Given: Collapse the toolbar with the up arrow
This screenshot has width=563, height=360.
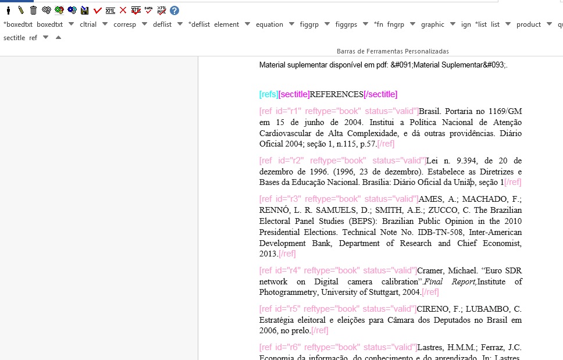Looking at the screenshot, I should (x=58, y=38).
